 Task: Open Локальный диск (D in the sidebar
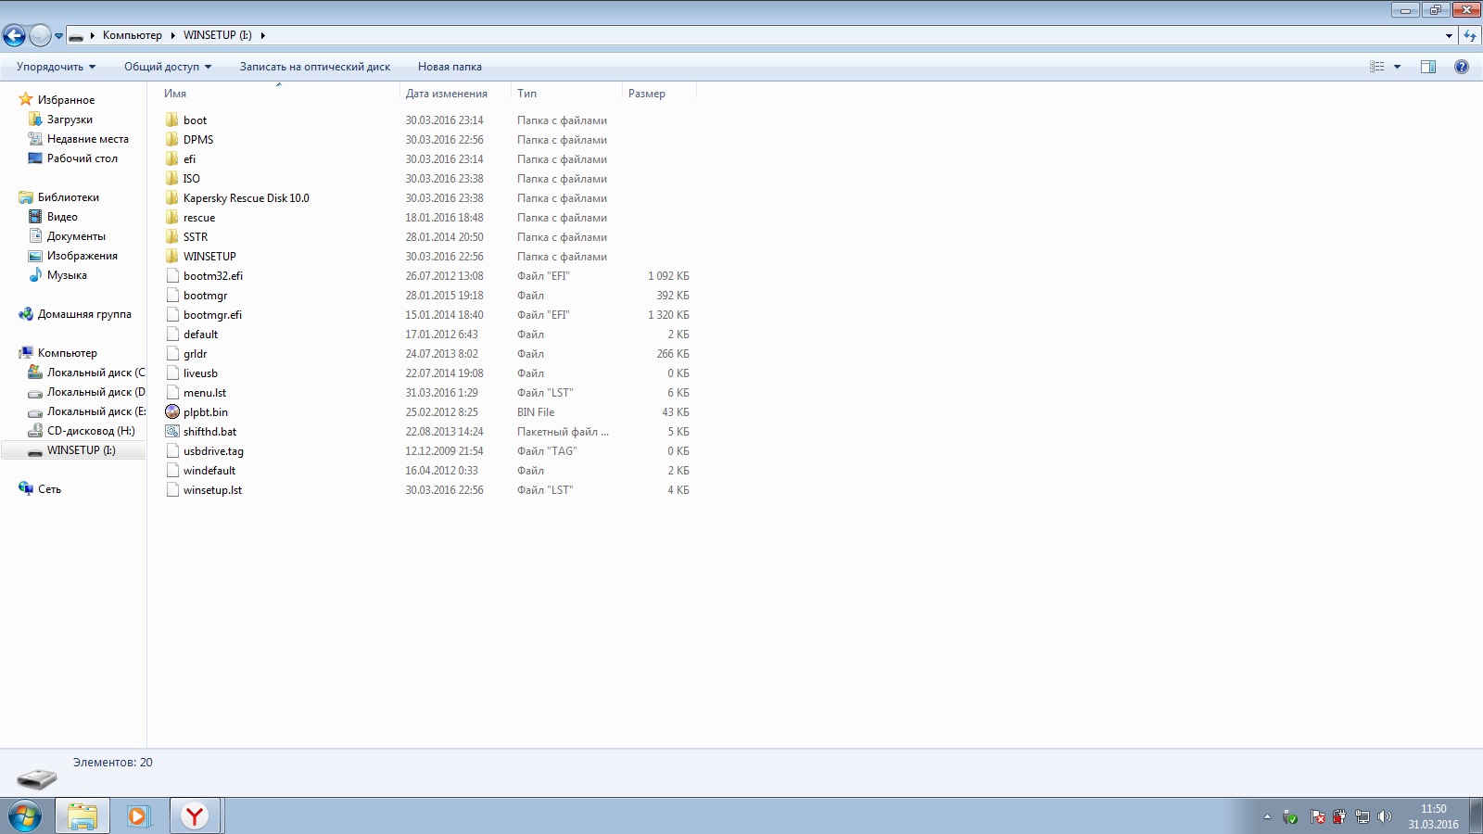click(x=96, y=392)
